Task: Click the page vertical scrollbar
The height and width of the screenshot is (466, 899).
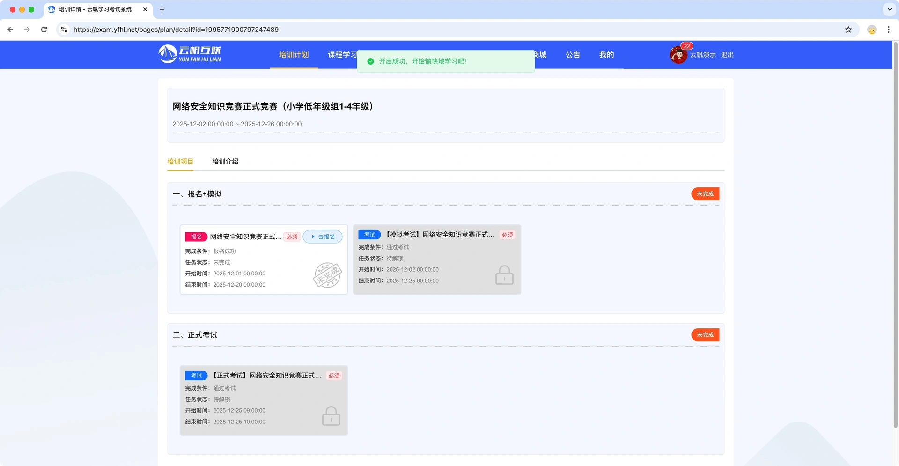Action: [895, 234]
